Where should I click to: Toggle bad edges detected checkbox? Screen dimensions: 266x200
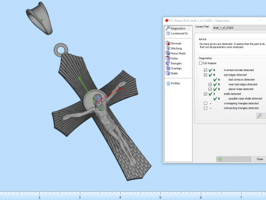click(206, 75)
